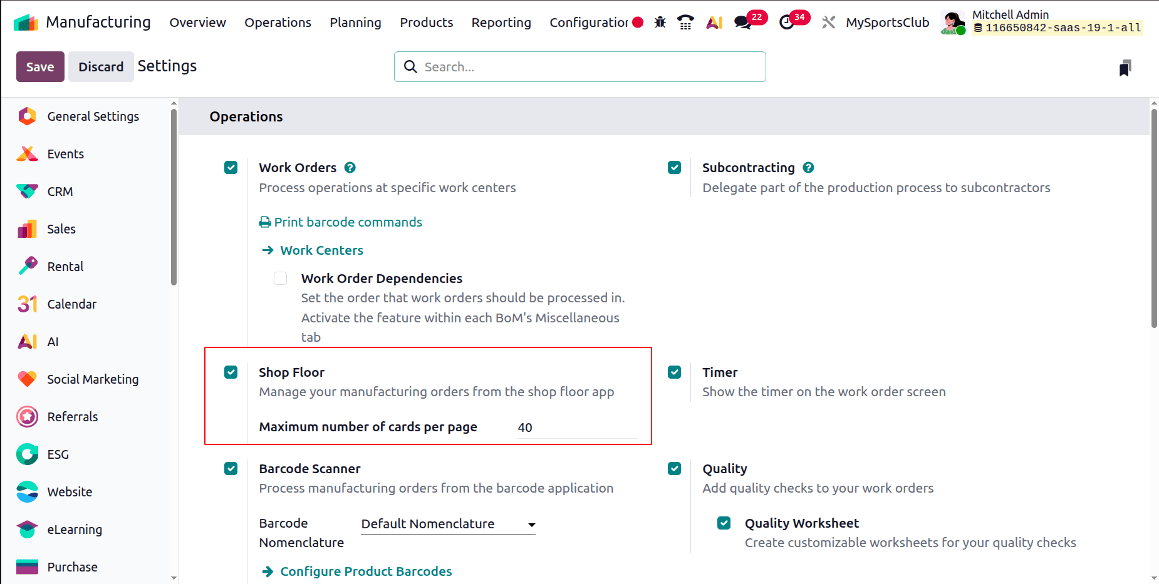The width and height of the screenshot is (1159, 584).
Task: Click the sidebar vertical scrollbar
Action: (174, 197)
